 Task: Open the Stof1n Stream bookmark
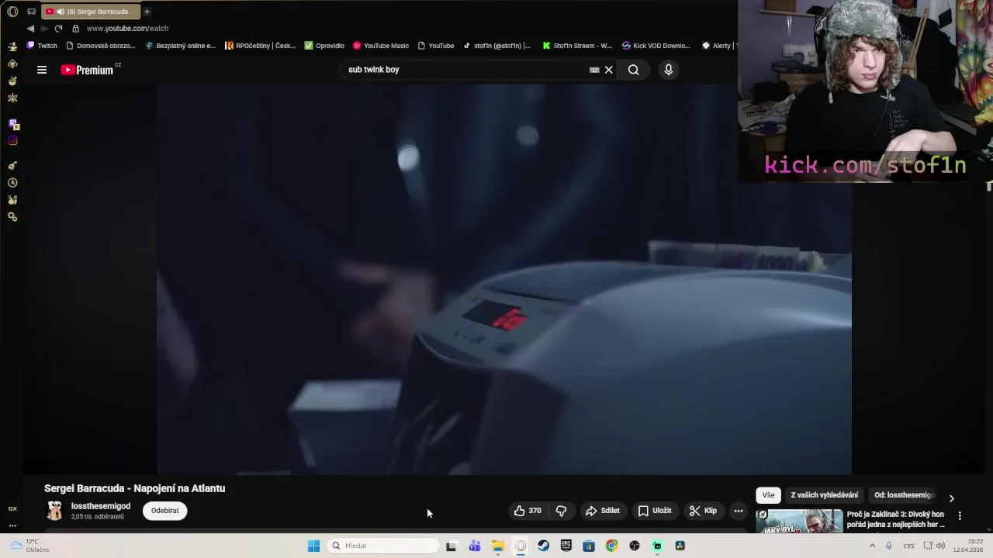578,46
